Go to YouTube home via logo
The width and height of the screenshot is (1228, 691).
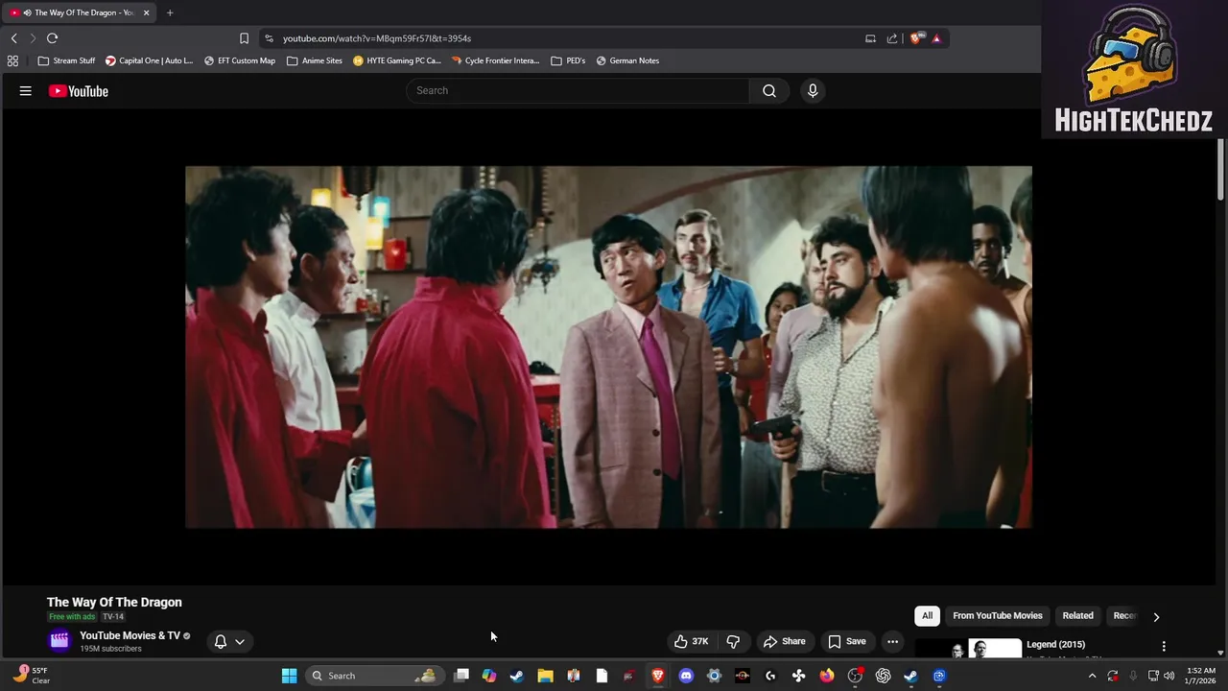click(x=79, y=91)
